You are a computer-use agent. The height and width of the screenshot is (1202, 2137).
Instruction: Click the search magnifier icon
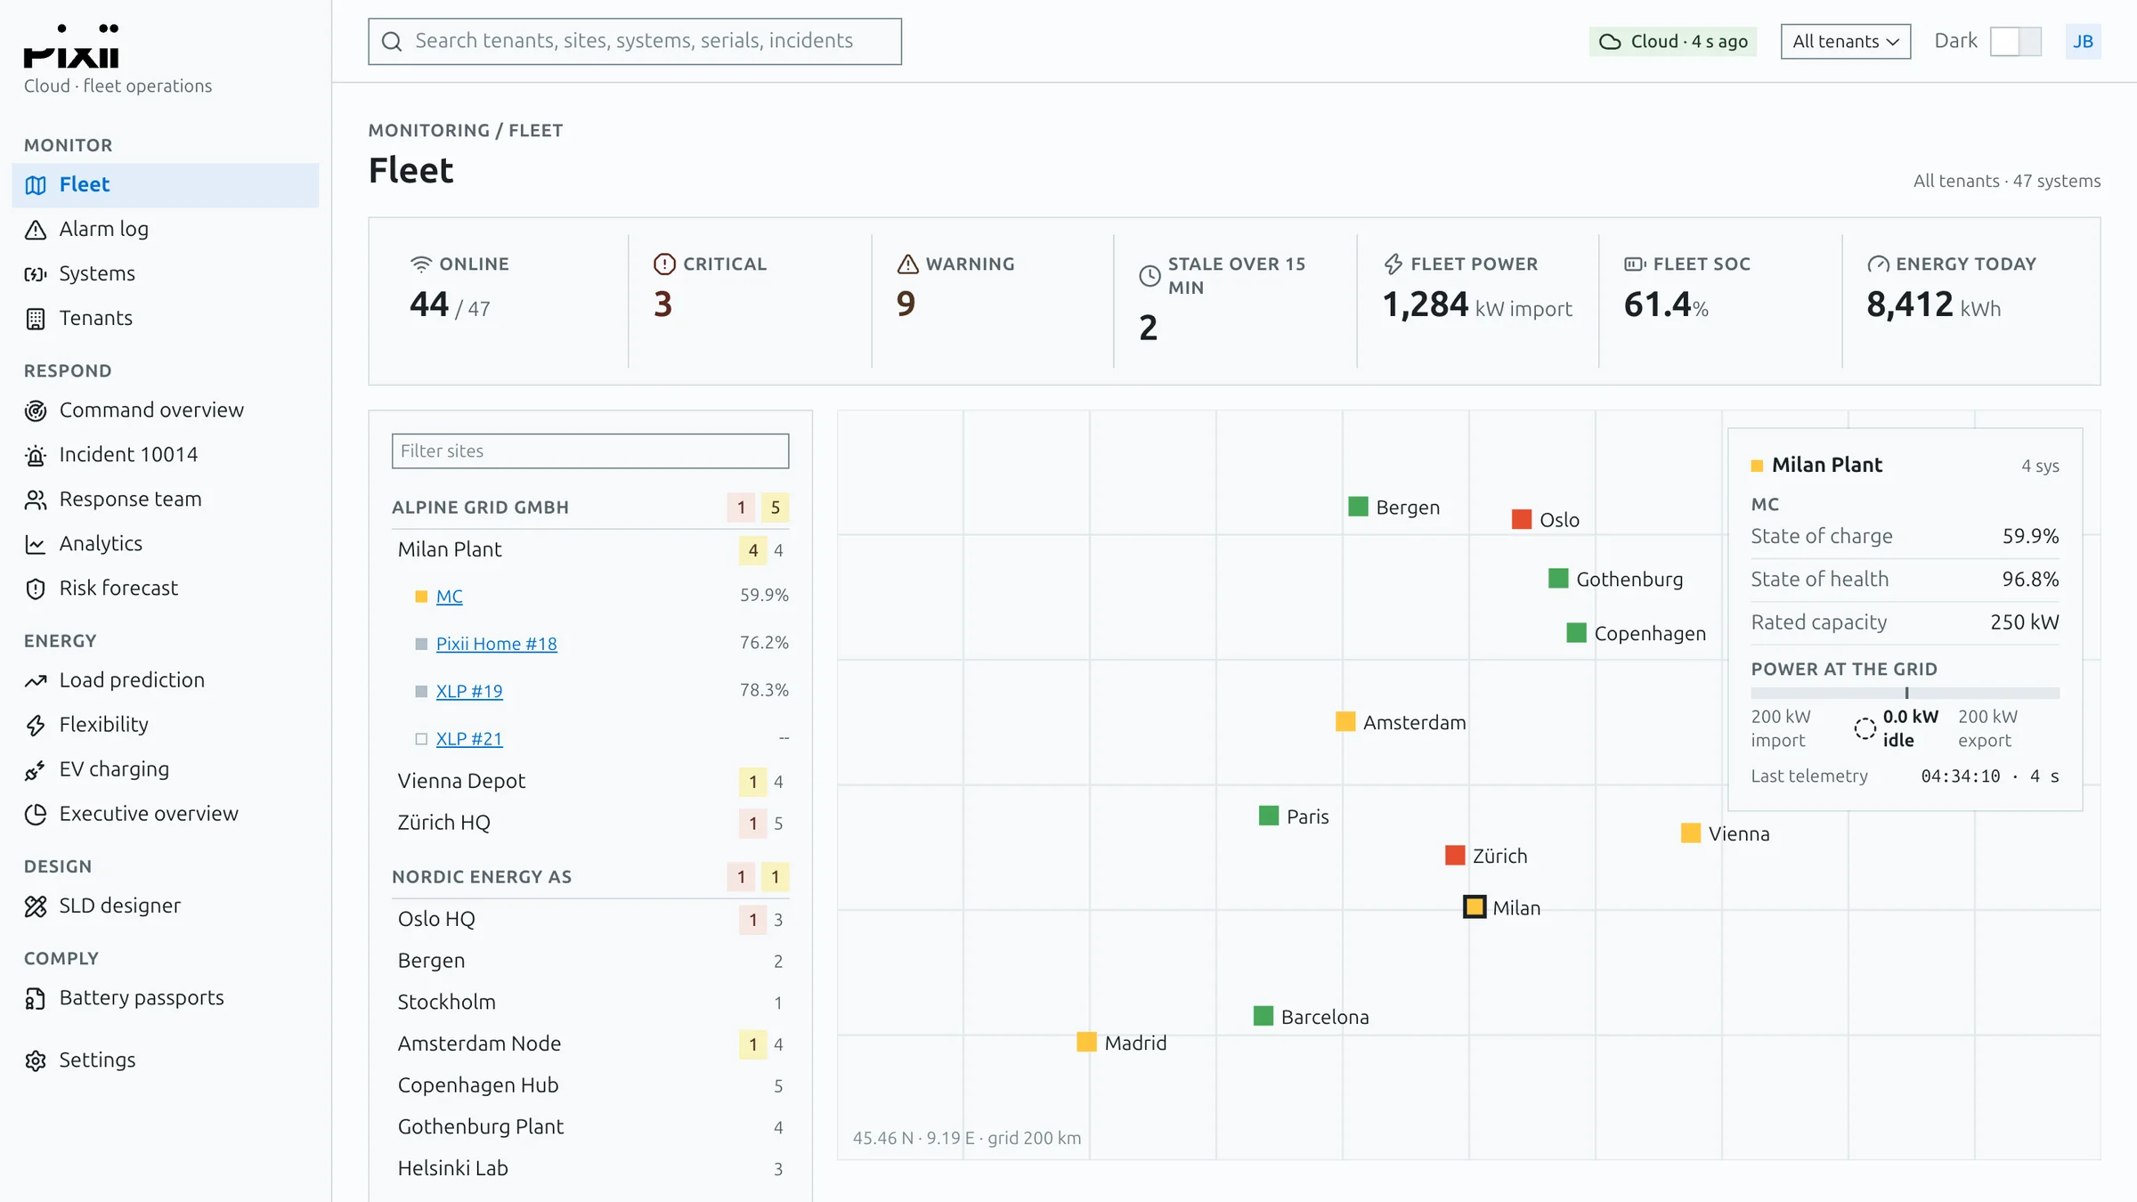click(x=392, y=41)
